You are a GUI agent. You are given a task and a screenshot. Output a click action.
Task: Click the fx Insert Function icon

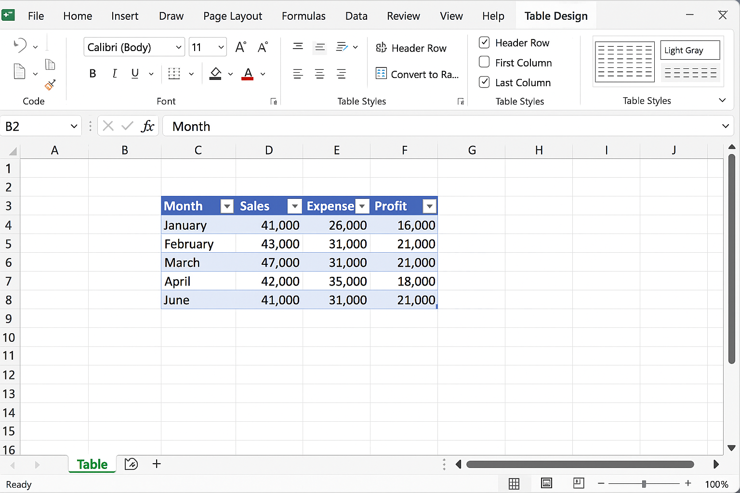tap(147, 126)
